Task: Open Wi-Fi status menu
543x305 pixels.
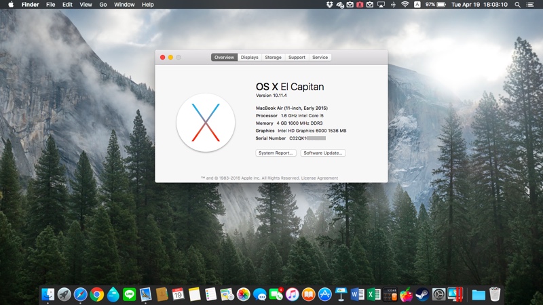Action: click(x=405, y=5)
